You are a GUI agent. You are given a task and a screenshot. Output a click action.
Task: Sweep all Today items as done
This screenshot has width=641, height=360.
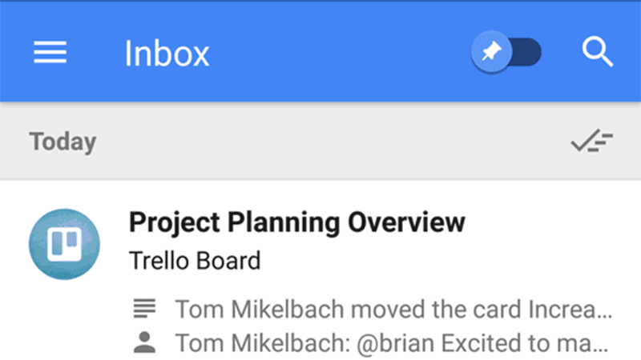[591, 141]
